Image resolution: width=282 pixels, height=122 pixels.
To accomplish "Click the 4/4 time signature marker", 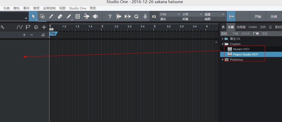I will [51, 29].
